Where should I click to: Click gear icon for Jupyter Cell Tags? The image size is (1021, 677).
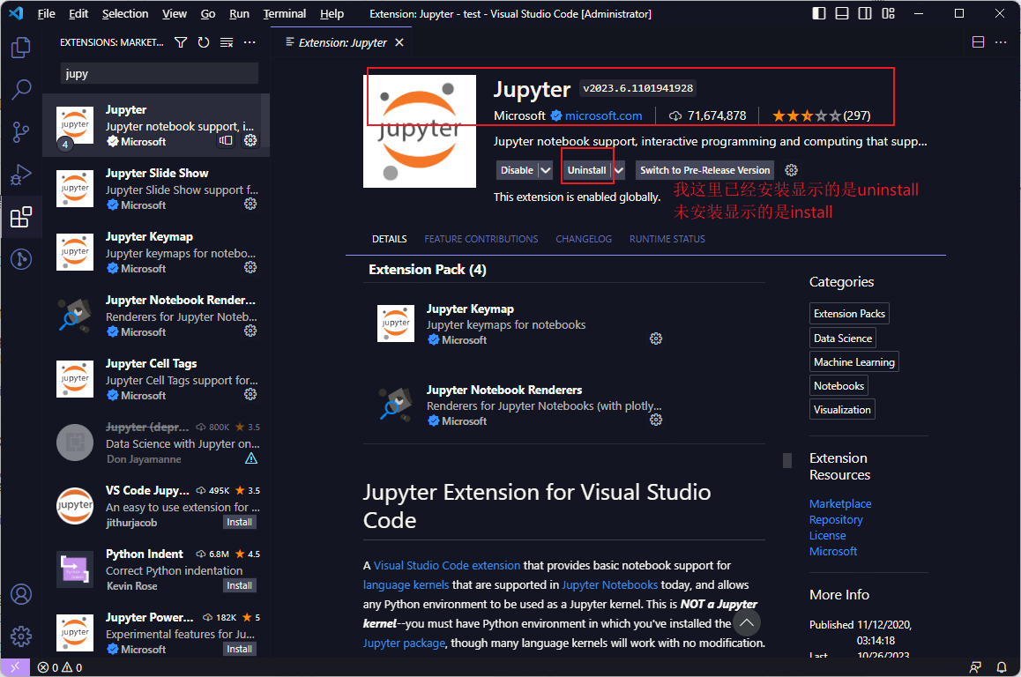250,394
